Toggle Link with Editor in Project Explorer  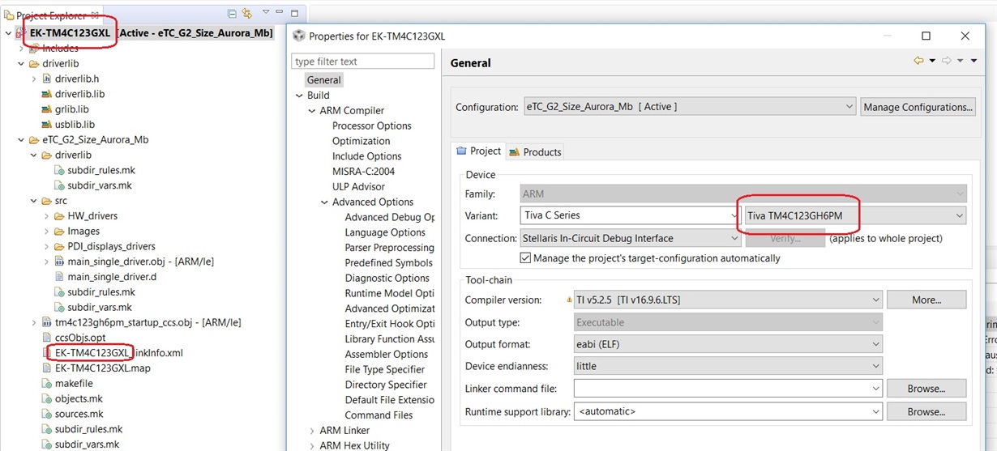pos(247,14)
